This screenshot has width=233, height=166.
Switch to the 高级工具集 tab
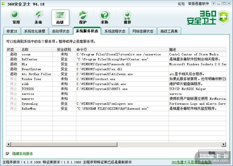[x=169, y=31]
